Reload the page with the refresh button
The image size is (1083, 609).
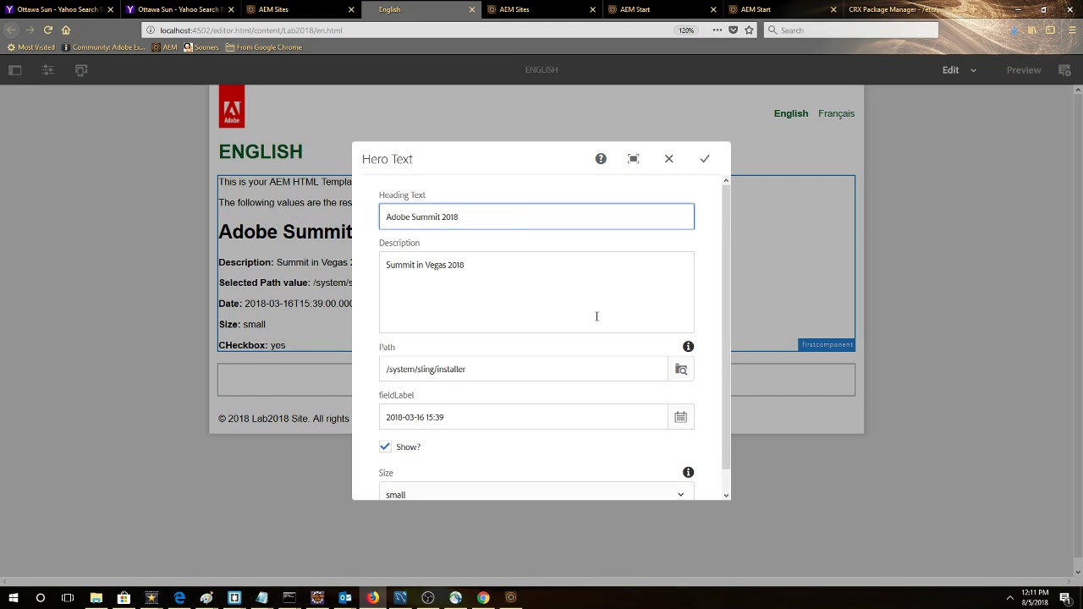(x=48, y=30)
